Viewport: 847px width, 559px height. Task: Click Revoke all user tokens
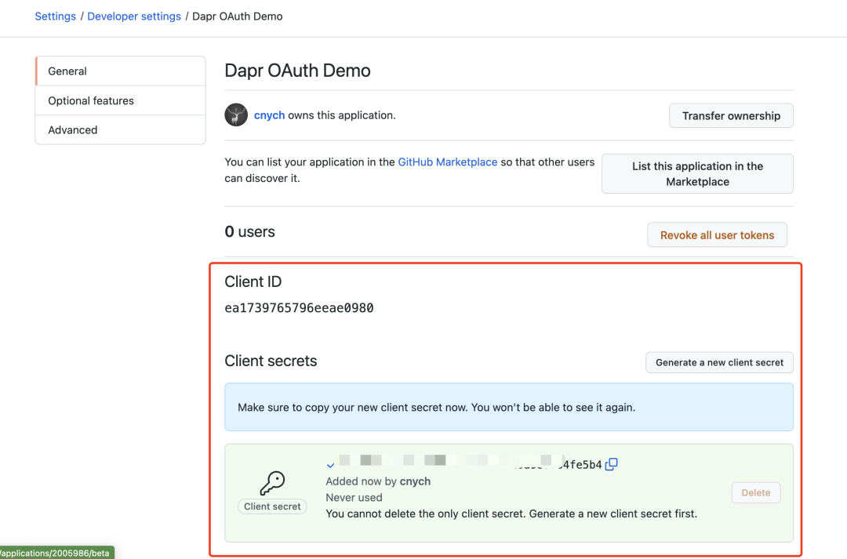point(717,235)
